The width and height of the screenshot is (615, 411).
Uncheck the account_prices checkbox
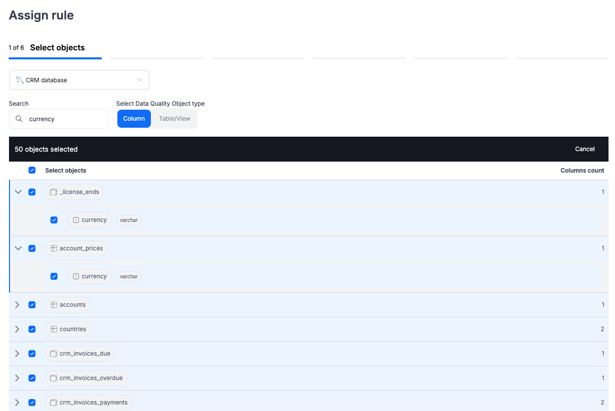pos(32,248)
